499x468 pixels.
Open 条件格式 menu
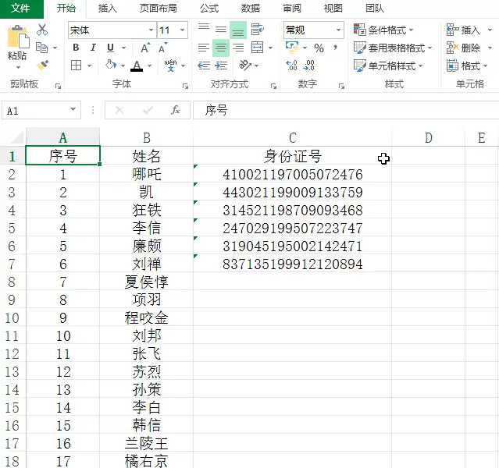[383, 30]
